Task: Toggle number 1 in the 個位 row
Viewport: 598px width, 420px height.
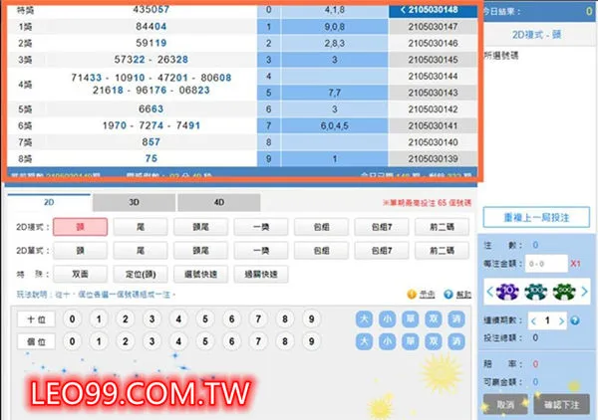Action: pyautogui.click(x=99, y=341)
